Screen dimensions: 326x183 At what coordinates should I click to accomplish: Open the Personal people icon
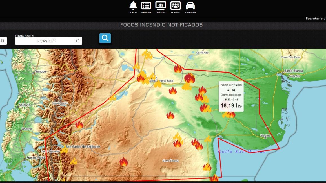click(175, 5)
